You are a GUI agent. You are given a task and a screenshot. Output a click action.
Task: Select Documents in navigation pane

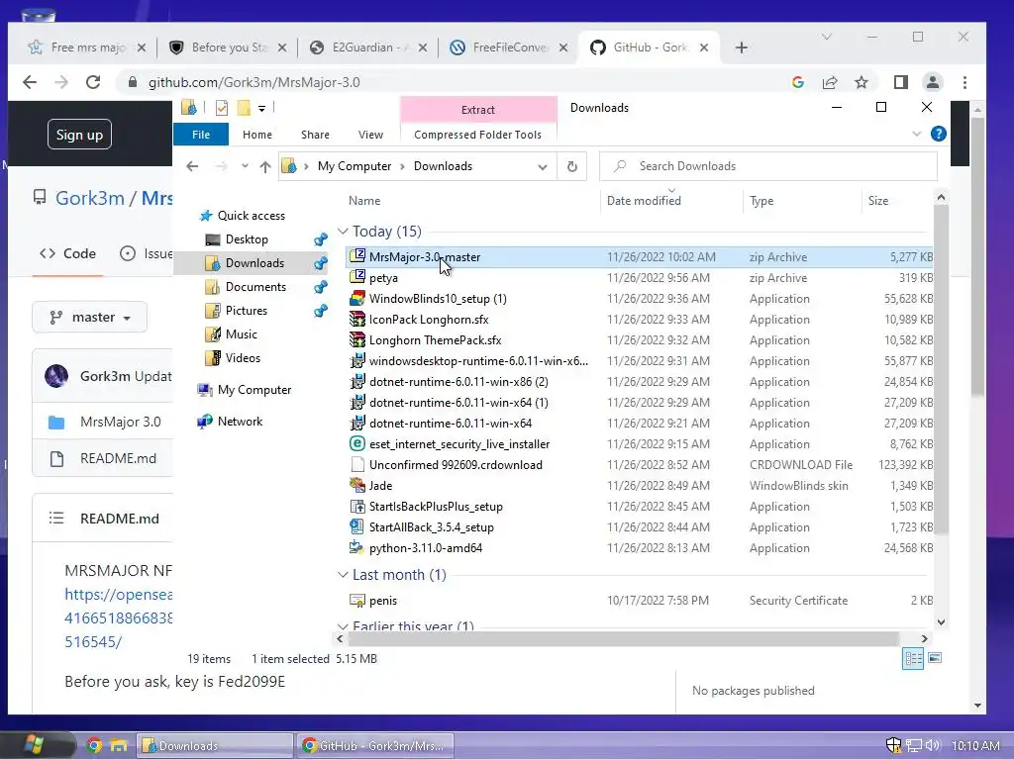pyautogui.click(x=255, y=287)
